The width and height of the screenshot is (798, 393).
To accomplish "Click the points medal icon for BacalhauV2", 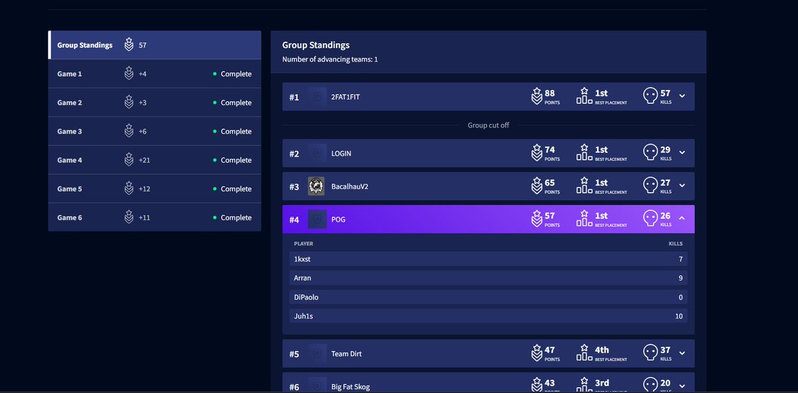I will (x=537, y=186).
